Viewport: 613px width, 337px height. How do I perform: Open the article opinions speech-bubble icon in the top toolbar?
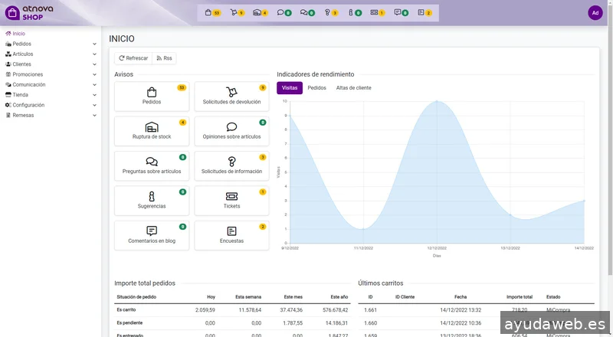point(280,12)
